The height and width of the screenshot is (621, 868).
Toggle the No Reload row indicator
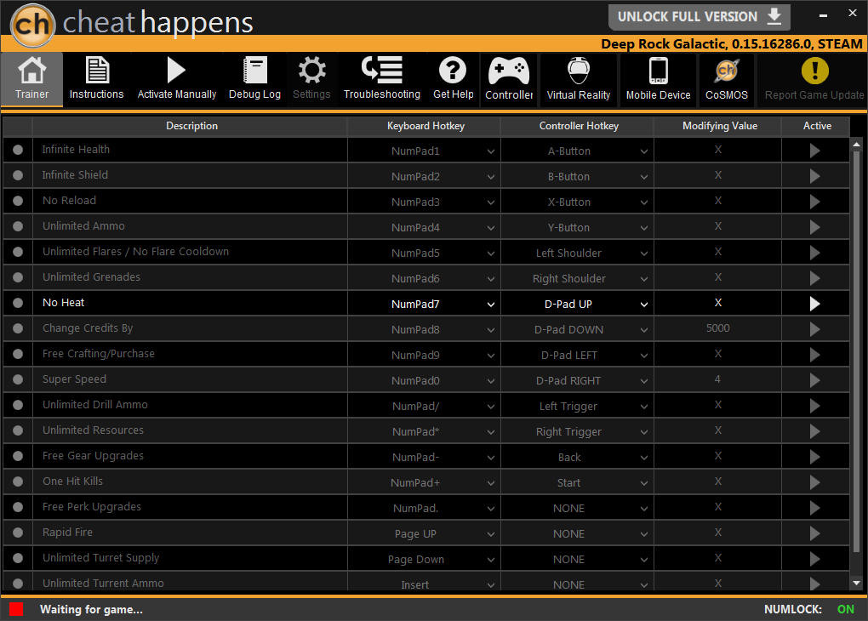pyautogui.click(x=18, y=201)
